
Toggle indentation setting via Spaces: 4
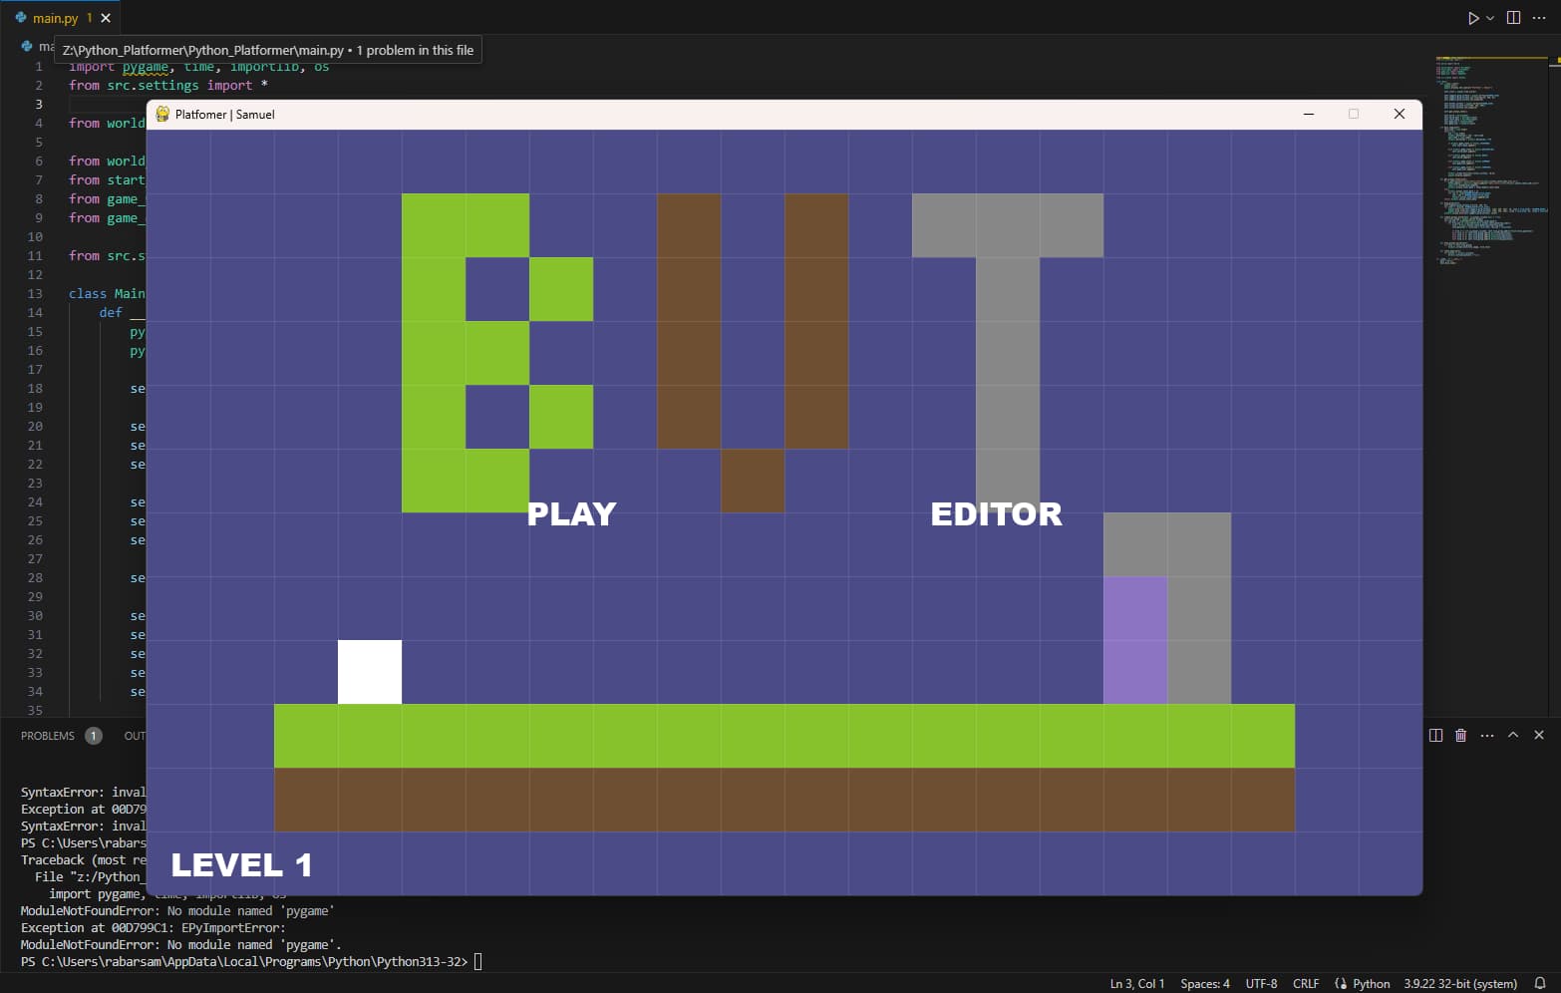click(x=1204, y=983)
